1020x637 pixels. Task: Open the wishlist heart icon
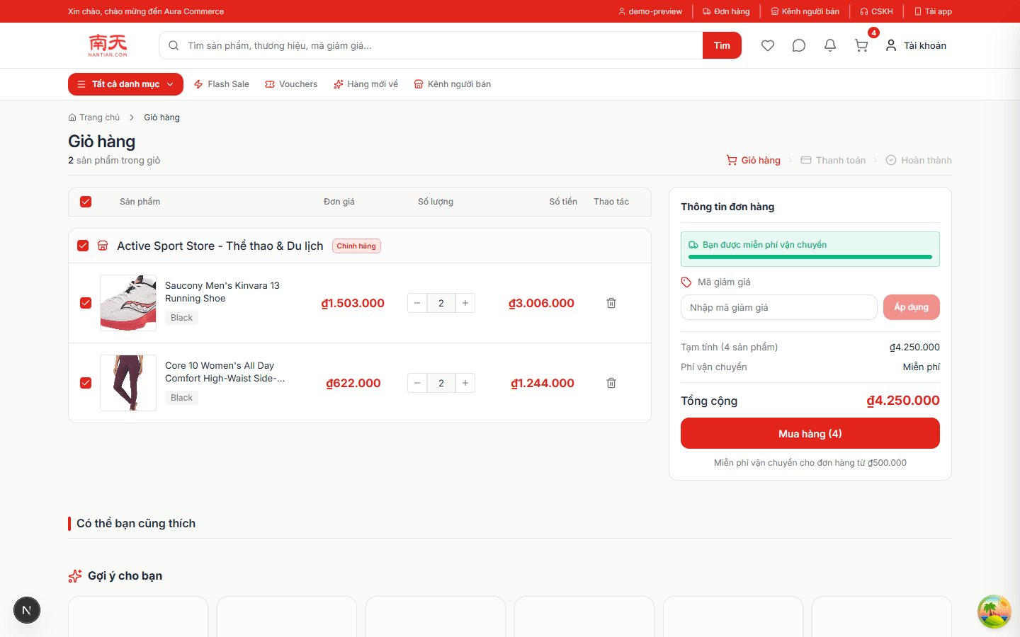coord(768,45)
